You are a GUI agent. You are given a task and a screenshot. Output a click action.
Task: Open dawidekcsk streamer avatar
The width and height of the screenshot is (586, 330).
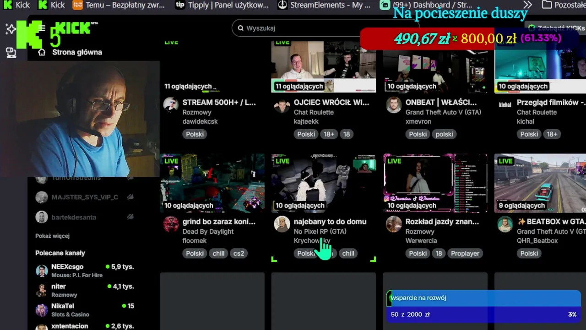click(x=171, y=105)
